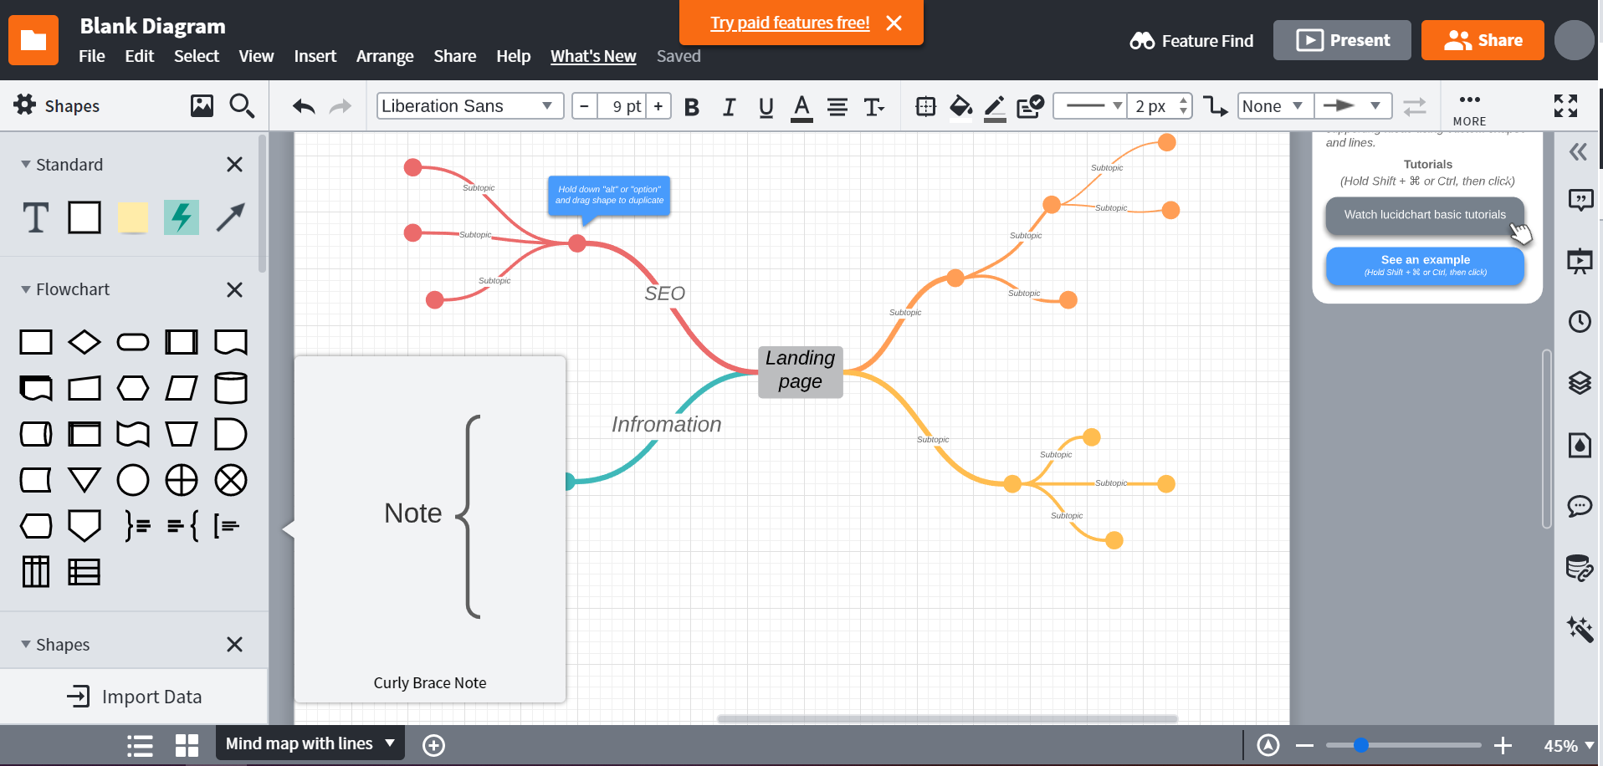
Task: Increase font size with the stepper
Action: pyautogui.click(x=658, y=105)
